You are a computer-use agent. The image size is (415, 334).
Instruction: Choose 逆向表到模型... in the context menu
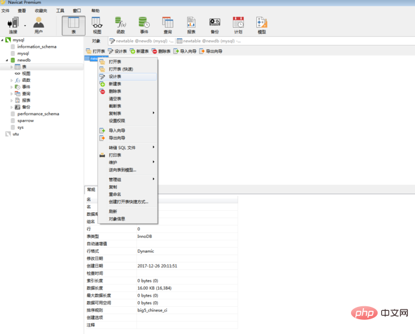pos(128,170)
